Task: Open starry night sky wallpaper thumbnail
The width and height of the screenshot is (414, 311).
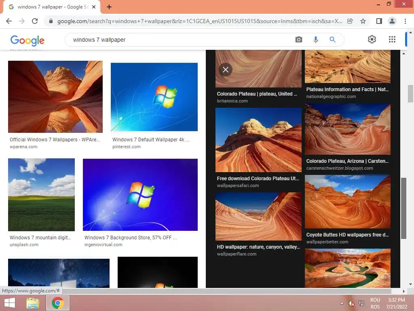Action: coord(59,273)
